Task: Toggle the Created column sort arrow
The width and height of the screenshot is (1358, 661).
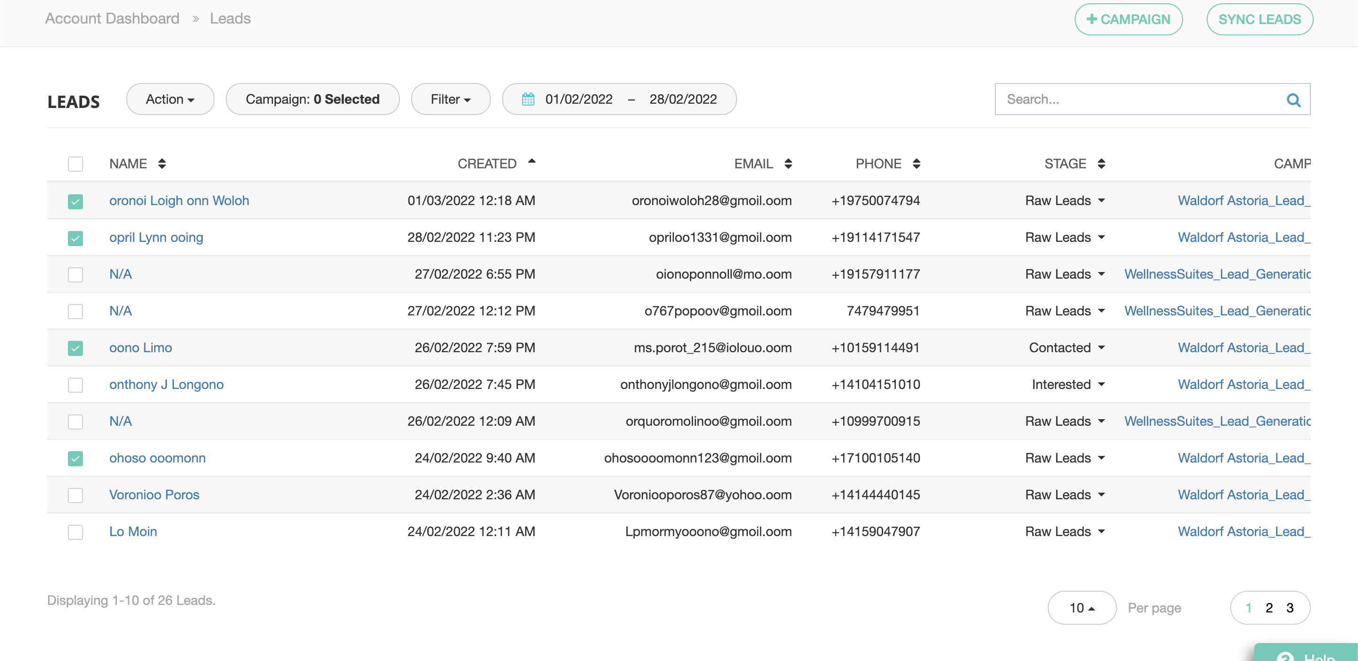Action: pyautogui.click(x=531, y=162)
